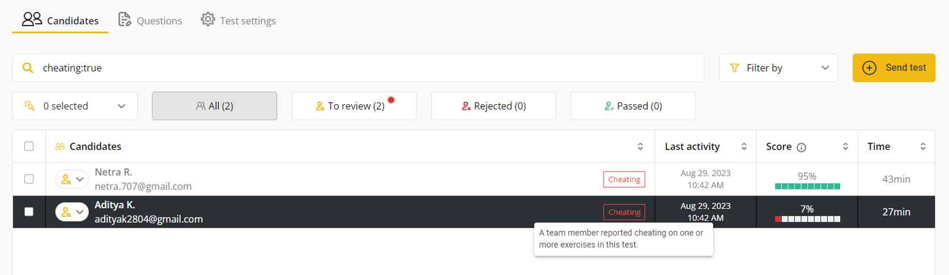Switch to the Questions tab
Image resolution: width=949 pixels, height=275 pixels.
150,20
